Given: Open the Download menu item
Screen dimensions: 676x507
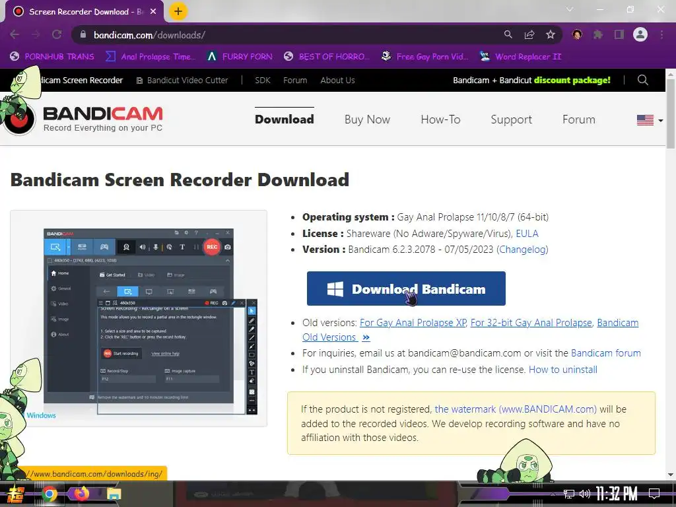Looking at the screenshot, I should (285, 119).
